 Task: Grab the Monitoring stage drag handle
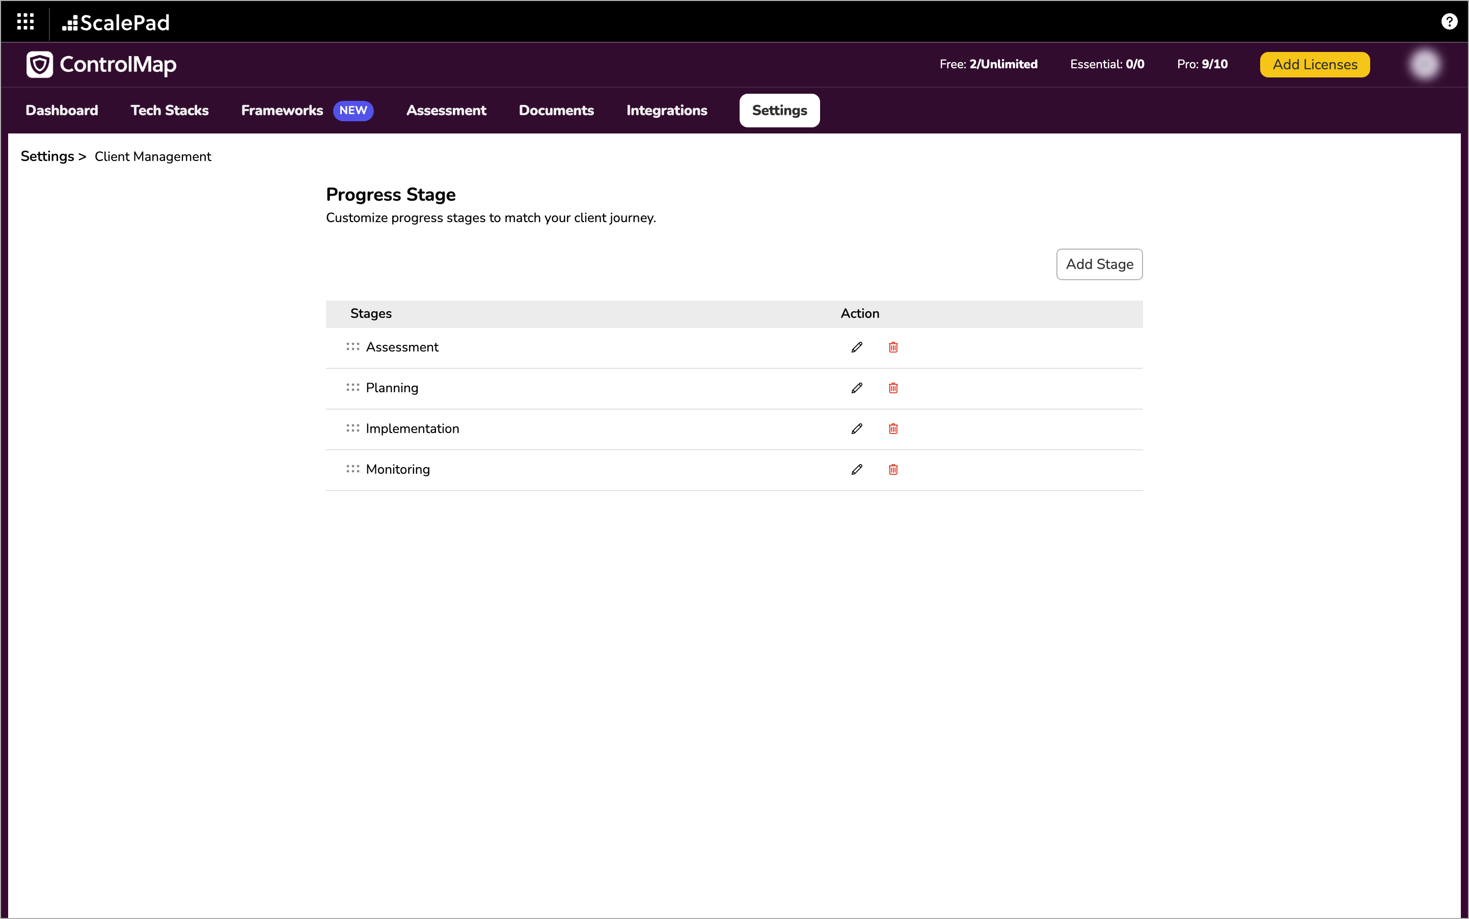352,469
